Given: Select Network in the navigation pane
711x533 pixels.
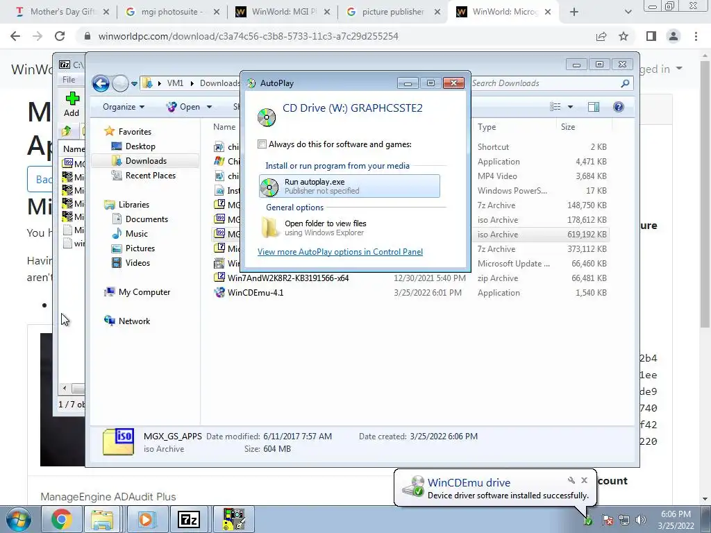Looking at the screenshot, I should 134,321.
